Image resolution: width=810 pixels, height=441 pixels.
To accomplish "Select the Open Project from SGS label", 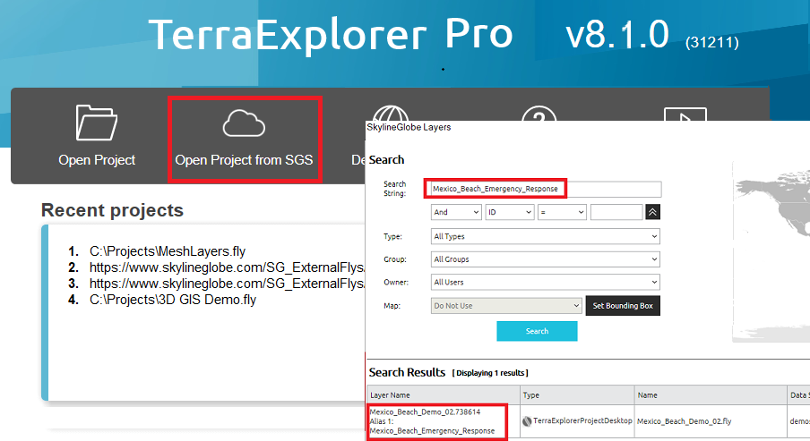I will (244, 160).
